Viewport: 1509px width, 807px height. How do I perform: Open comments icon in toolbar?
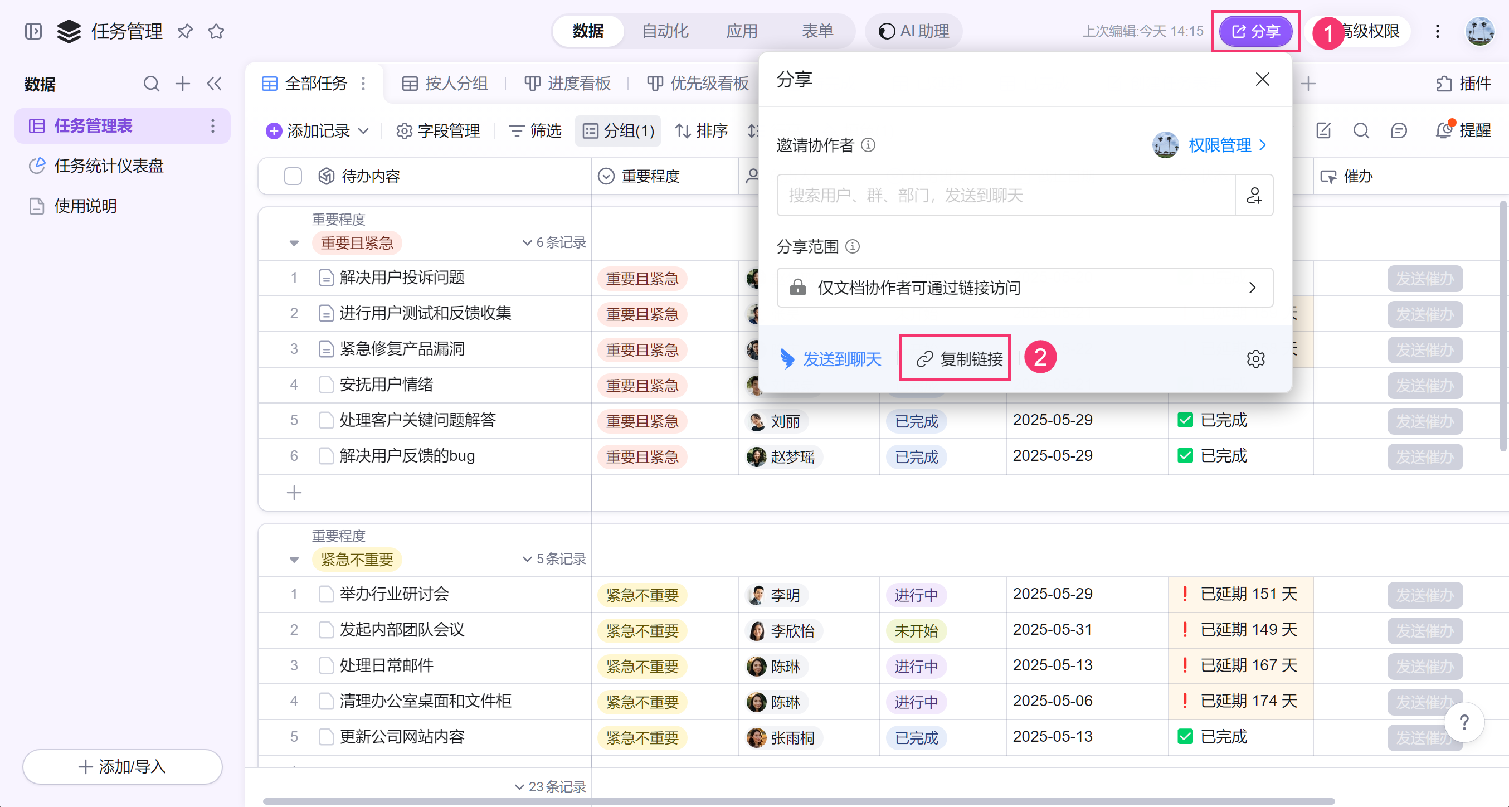point(1398,130)
